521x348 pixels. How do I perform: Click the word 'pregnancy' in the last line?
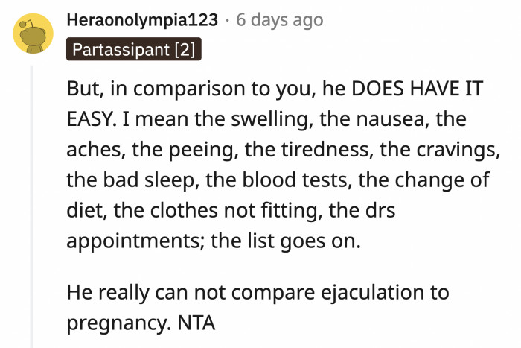[x=118, y=323]
